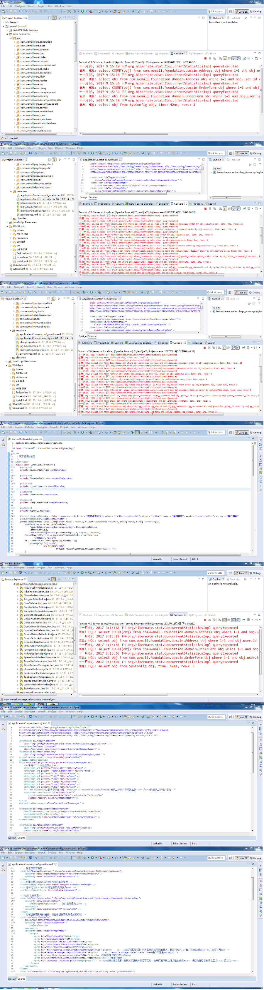Image resolution: width=264 pixels, height=990 pixels.
Task: Click New wizard icon in ConsultSellerAction.java window
Action: [3, 432]
